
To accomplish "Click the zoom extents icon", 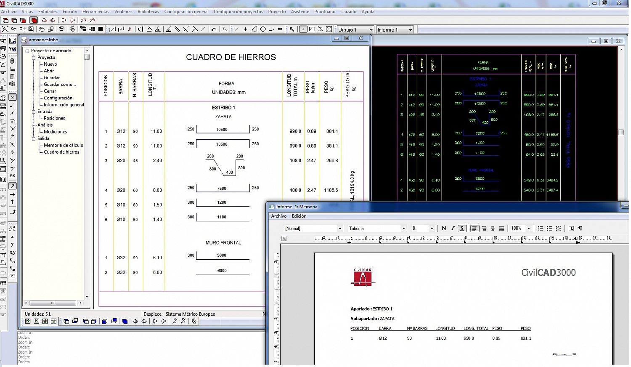I will tap(5, 29).
